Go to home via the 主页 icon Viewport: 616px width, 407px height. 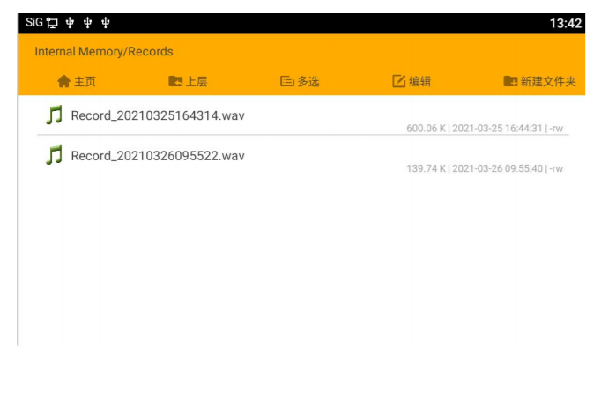[x=63, y=81]
